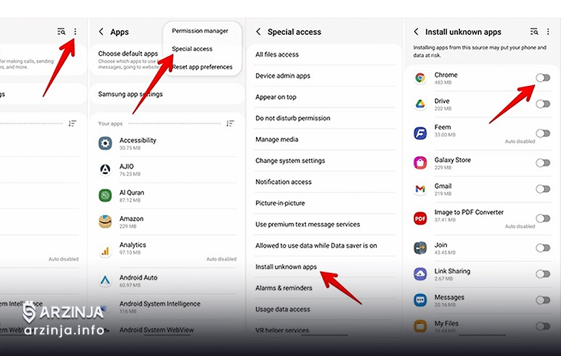Tap the Galaxy Store icon

(x=420, y=163)
